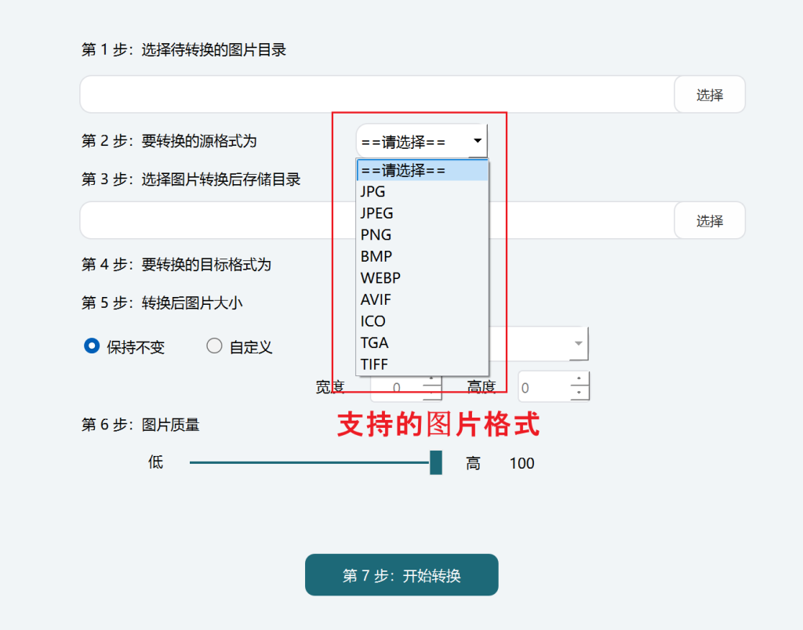Click the 图片质量 slider handle
803x630 pixels.
(436, 462)
